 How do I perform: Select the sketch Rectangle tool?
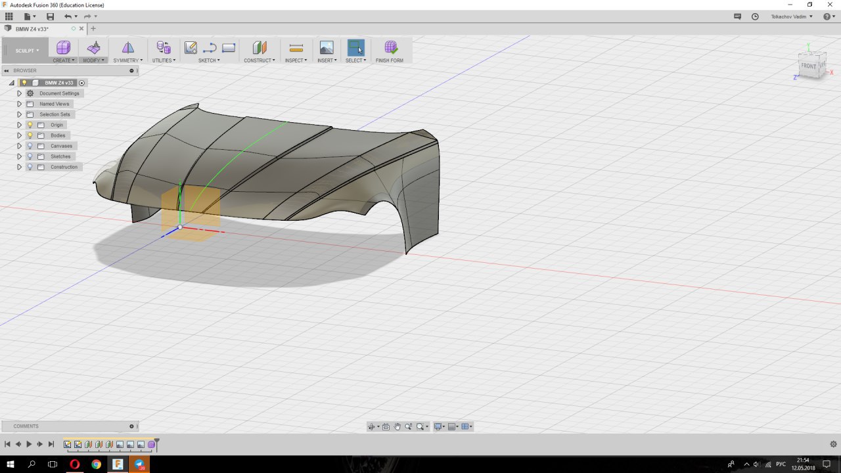229,47
